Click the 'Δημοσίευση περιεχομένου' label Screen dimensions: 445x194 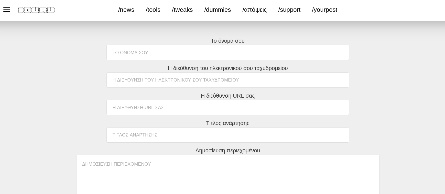[227, 151]
